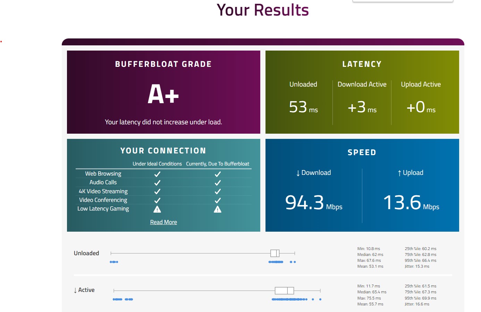Click Active '25th %ile: 61.5 ms' statistic
481x312 pixels.
tap(421, 286)
